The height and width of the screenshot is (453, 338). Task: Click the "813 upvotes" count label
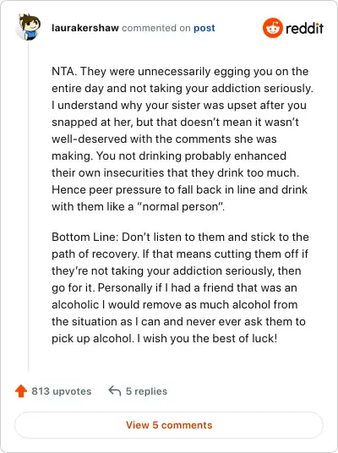coord(61,391)
